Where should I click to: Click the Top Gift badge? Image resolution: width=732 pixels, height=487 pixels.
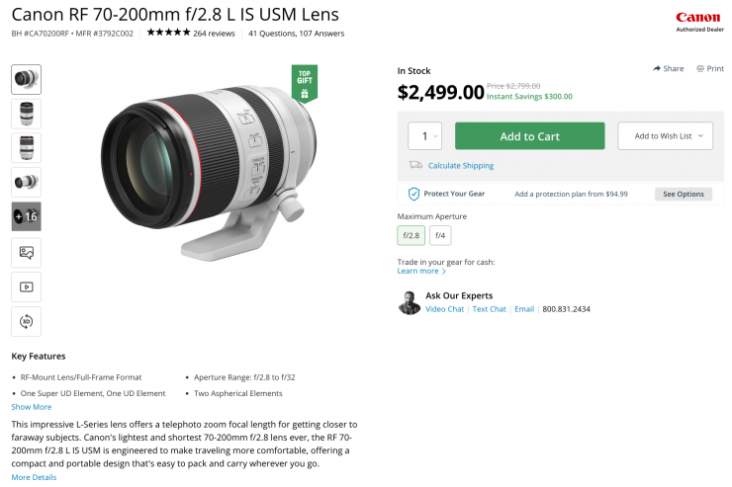click(305, 84)
